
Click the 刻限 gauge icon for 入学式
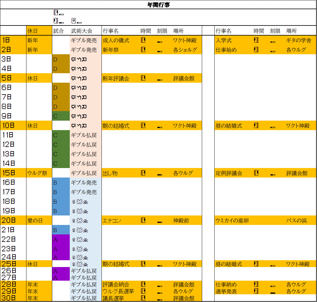click(x=273, y=42)
